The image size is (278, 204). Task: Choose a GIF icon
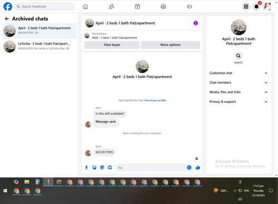[x=110, y=167]
